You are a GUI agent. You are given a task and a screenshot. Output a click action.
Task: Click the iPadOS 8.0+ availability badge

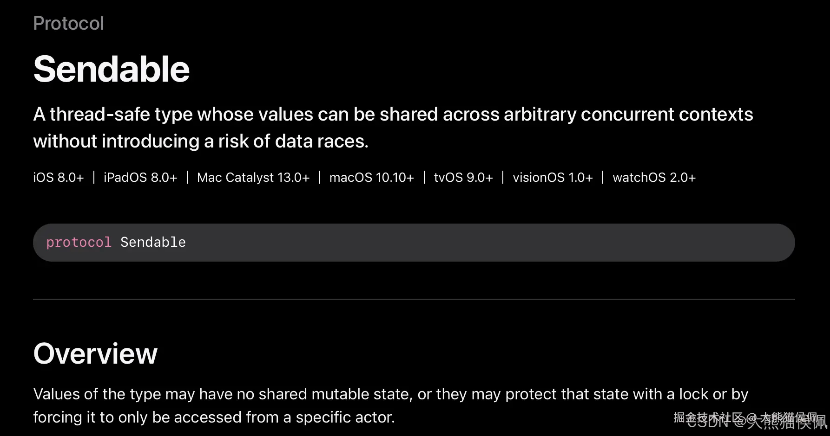pyautogui.click(x=140, y=178)
